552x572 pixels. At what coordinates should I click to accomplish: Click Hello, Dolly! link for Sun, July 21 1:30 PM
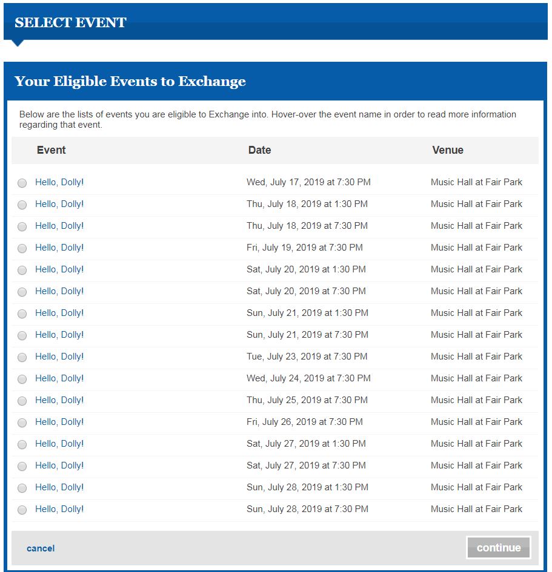click(59, 313)
